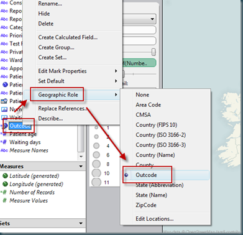Choose Country (ISO 3166-2) geographic role
This screenshot has height=235, width=243.
coord(161,135)
